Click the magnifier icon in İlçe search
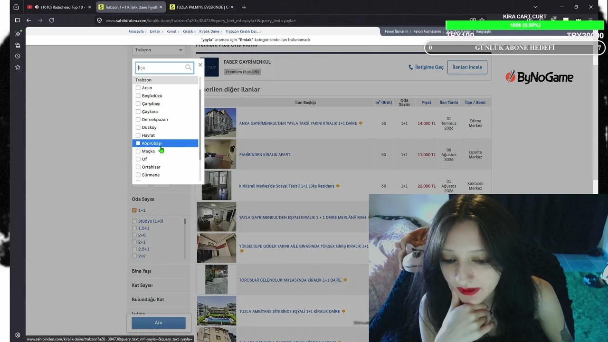Image resolution: width=608 pixels, height=342 pixels. click(188, 67)
